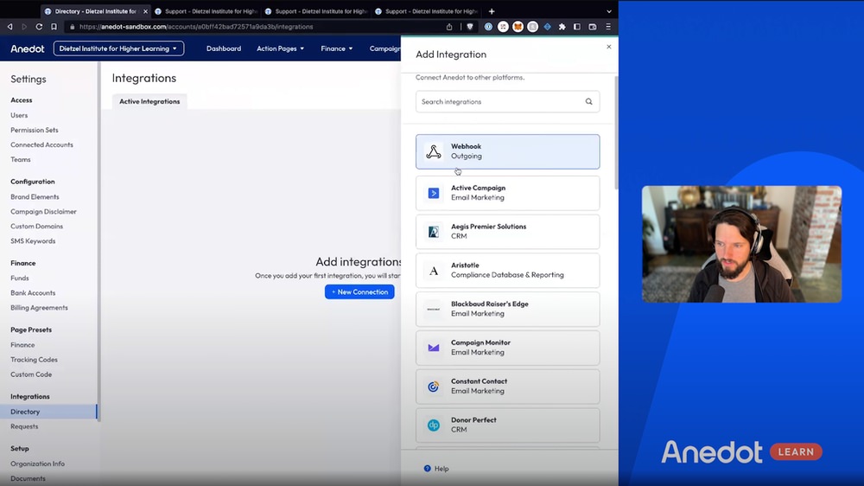Toggle the browser sidebar panel icon
Viewport: 864px width, 486px height.
point(577,27)
